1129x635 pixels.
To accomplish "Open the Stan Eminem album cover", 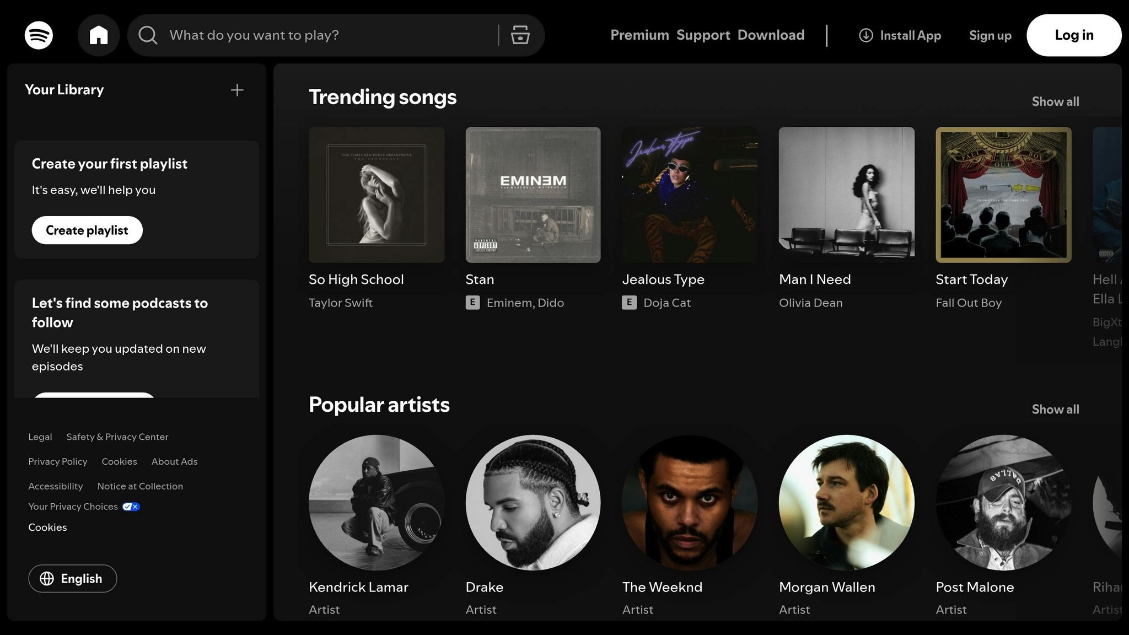I will tap(533, 195).
